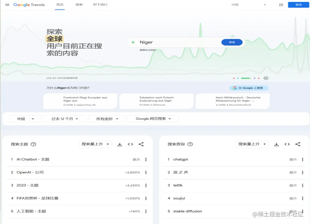Switch to the 首页 tab
Screen dimensions: 310x224
(60, 4)
